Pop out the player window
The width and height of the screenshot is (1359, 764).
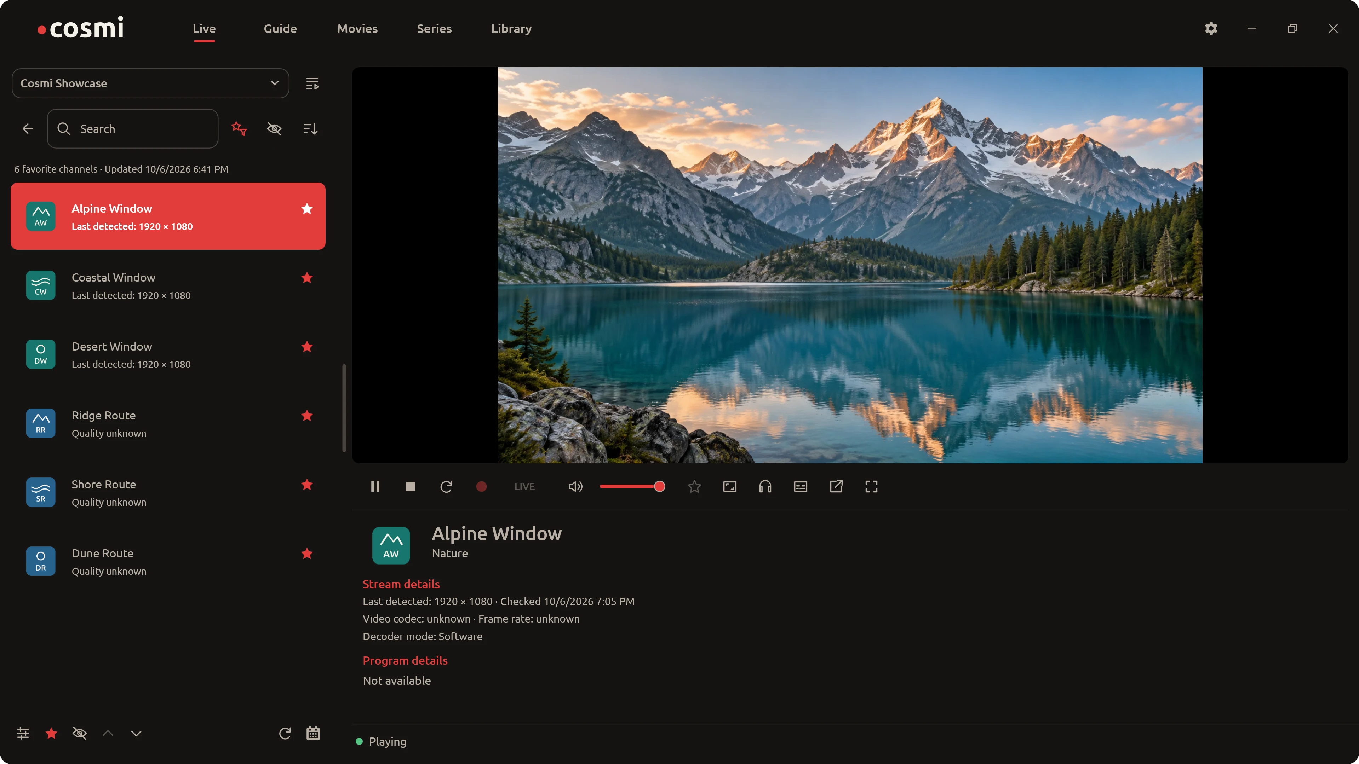pos(836,486)
